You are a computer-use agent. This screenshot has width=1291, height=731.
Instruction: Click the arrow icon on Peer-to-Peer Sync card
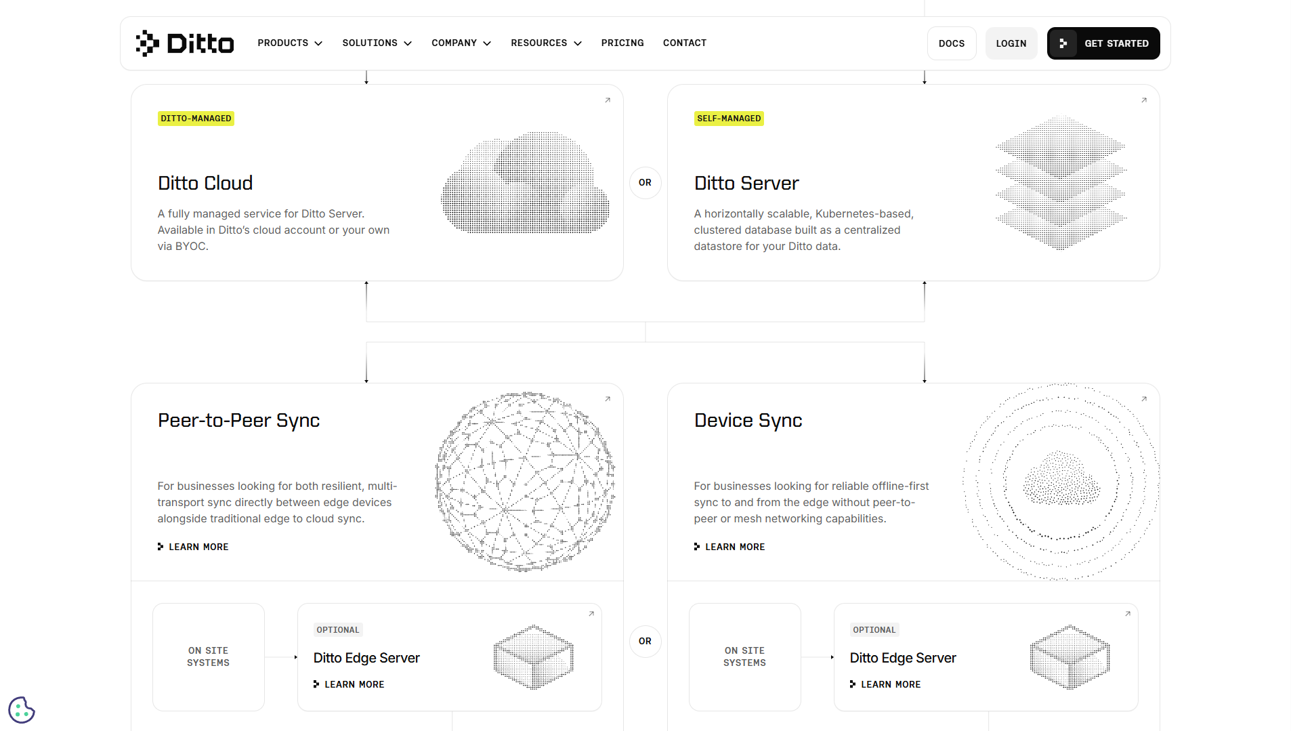(608, 399)
